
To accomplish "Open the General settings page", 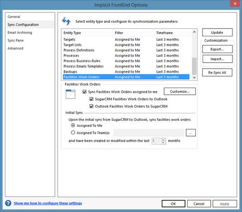I will coord(14,17).
